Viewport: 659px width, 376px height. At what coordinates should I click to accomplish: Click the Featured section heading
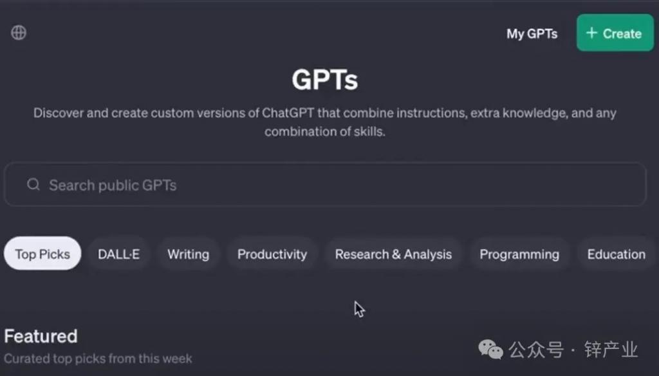tap(41, 336)
